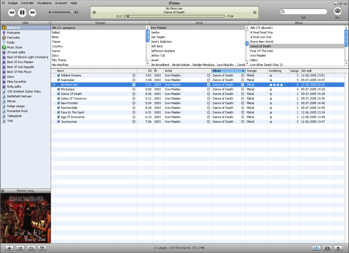The height and width of the screenshot is (253, 349).
Task: Sort by Vurdering column header
Action: [x=278, y=71]
